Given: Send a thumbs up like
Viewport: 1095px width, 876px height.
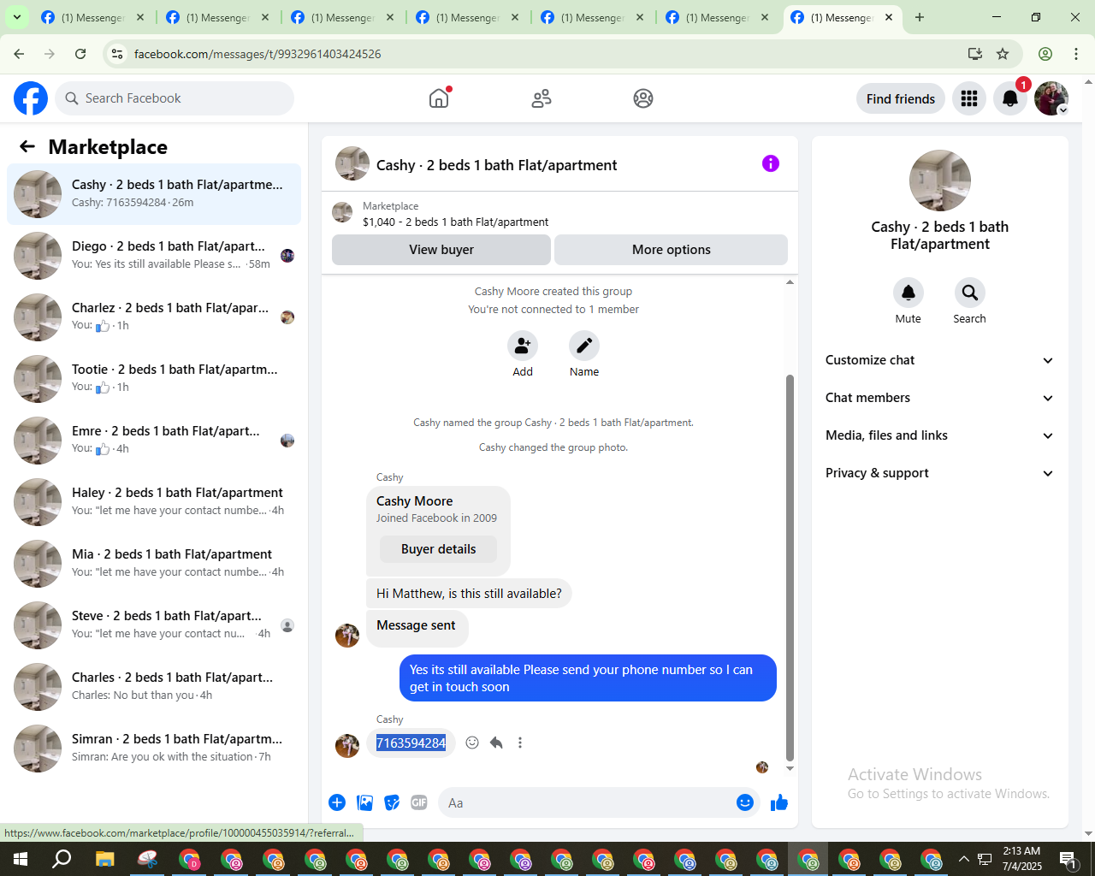Looking at the screenshot, I should click(779, 802).
